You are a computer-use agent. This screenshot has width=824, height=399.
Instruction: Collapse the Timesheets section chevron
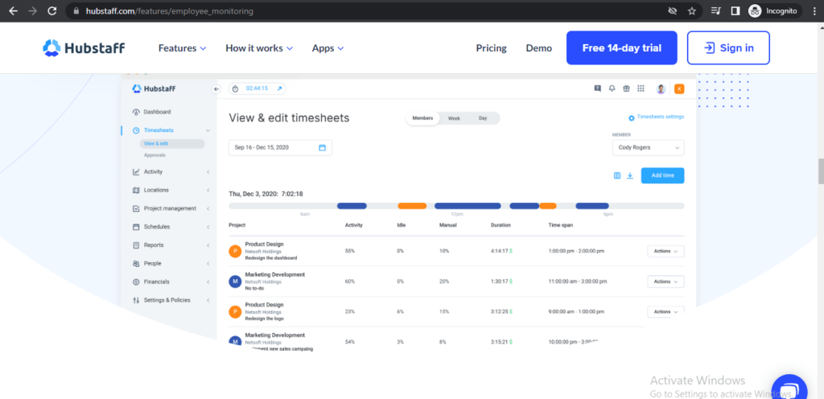click(208, 130)
